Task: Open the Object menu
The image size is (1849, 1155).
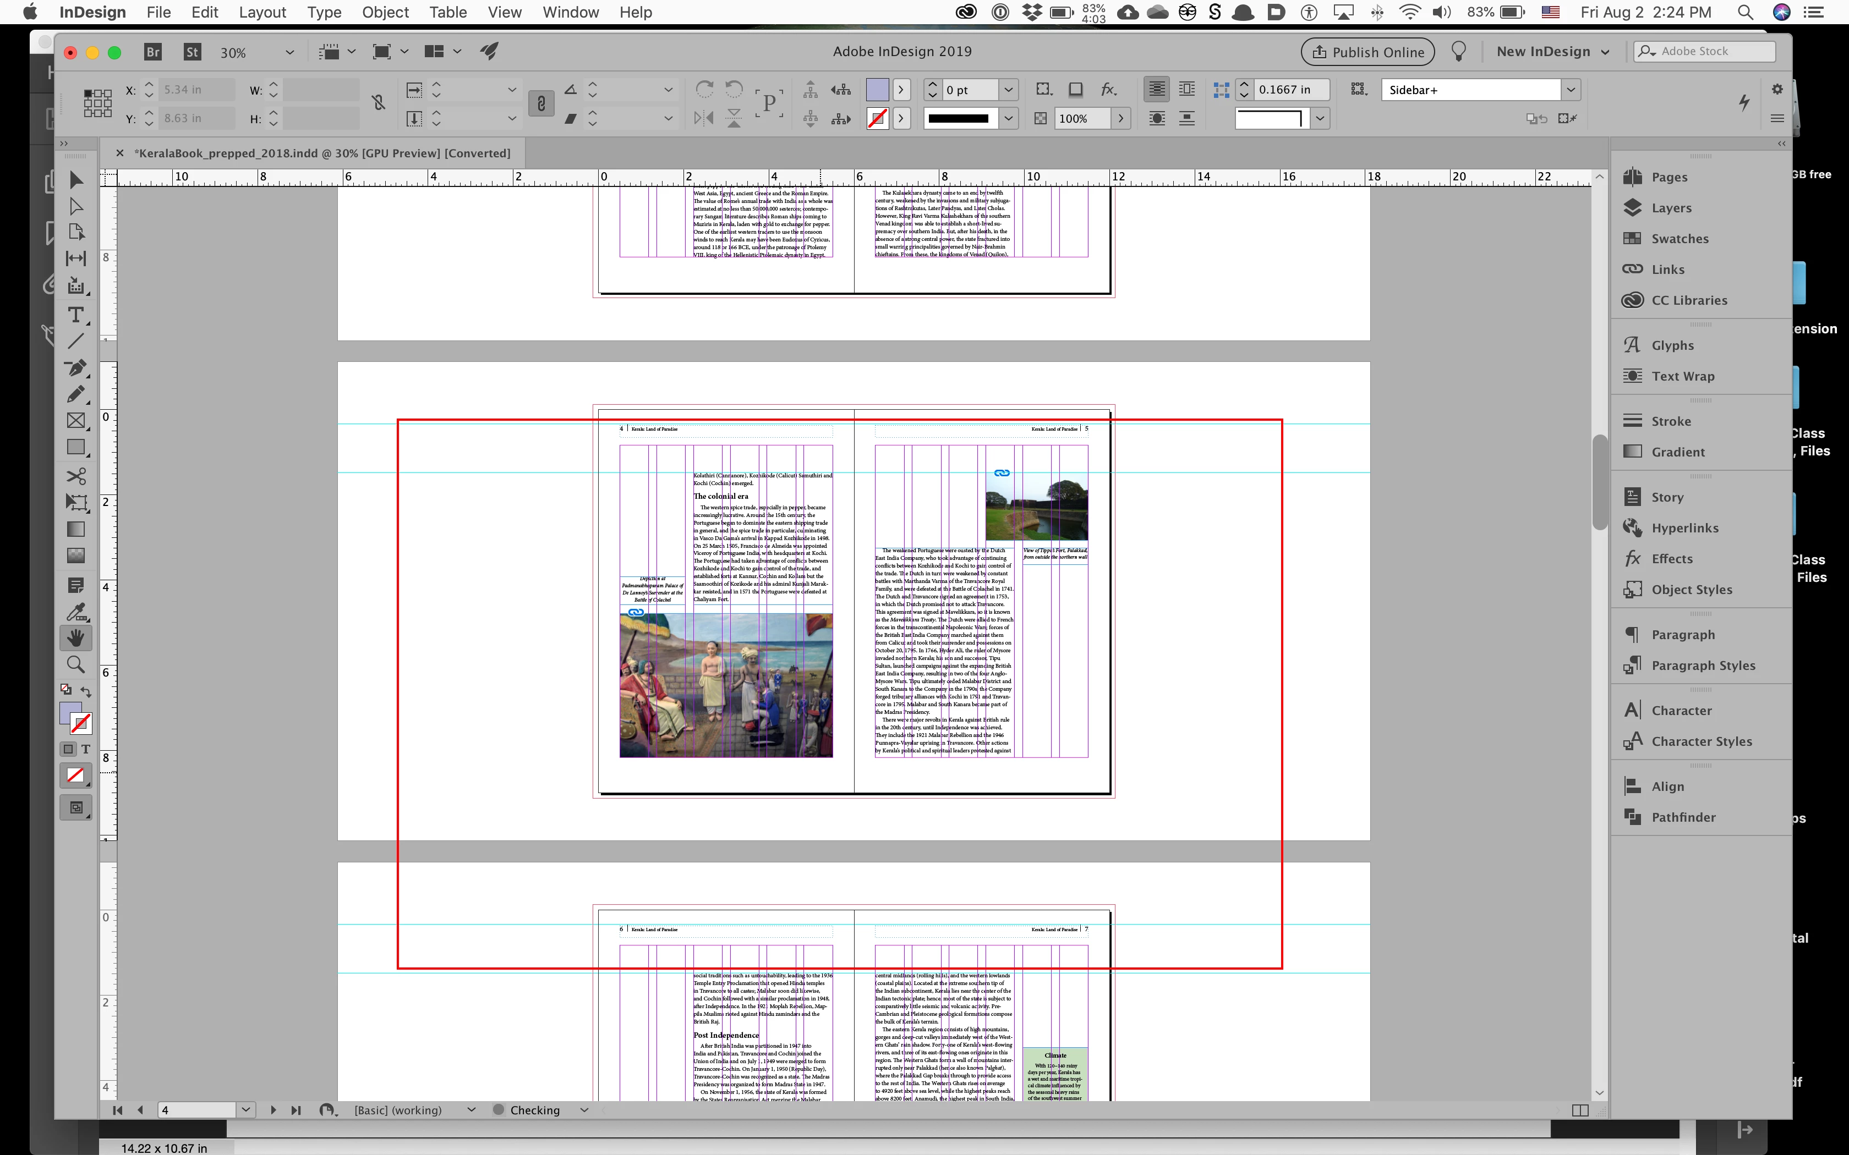Action: [385, 12]
